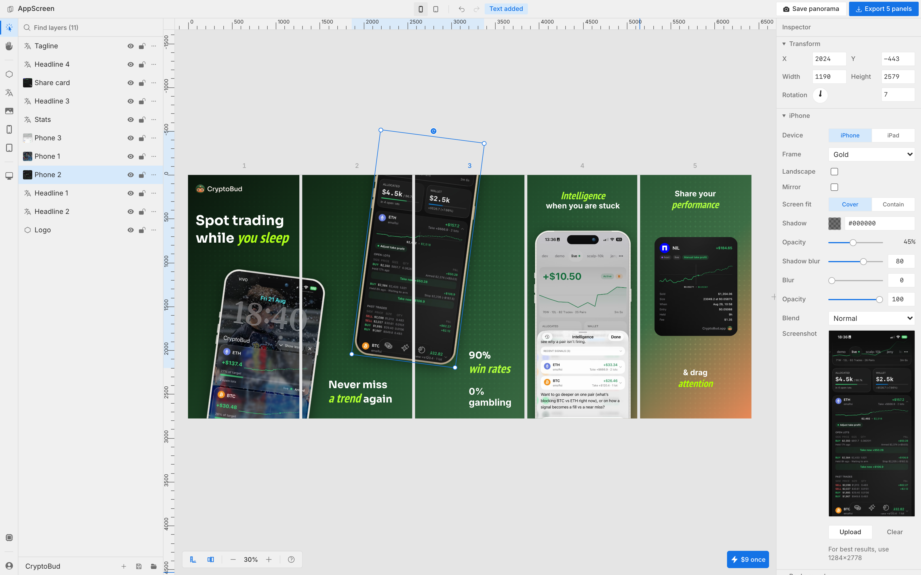Activate the hand pan tool
This screenshot has width=921, height=575.
click(x=9, y=46)
